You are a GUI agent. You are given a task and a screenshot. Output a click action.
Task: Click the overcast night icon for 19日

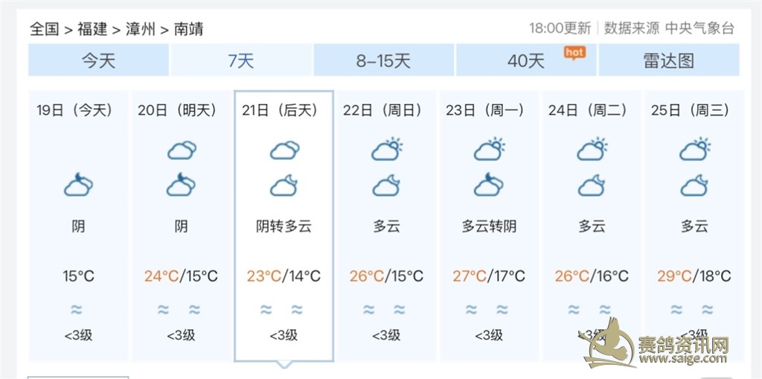pyautogui.click(x=78, y=185)
